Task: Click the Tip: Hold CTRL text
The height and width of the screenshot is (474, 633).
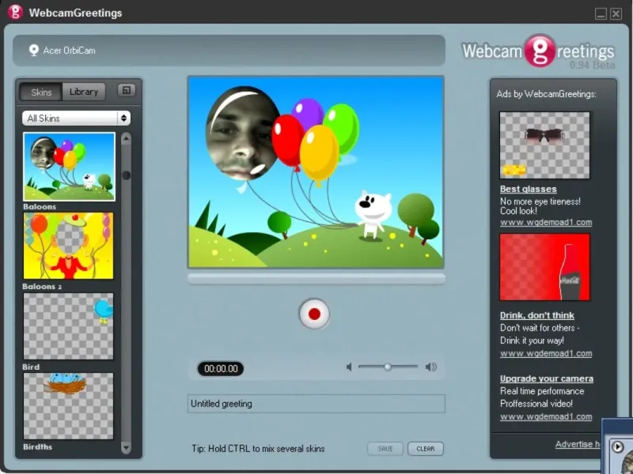Action: click(258, 449)
